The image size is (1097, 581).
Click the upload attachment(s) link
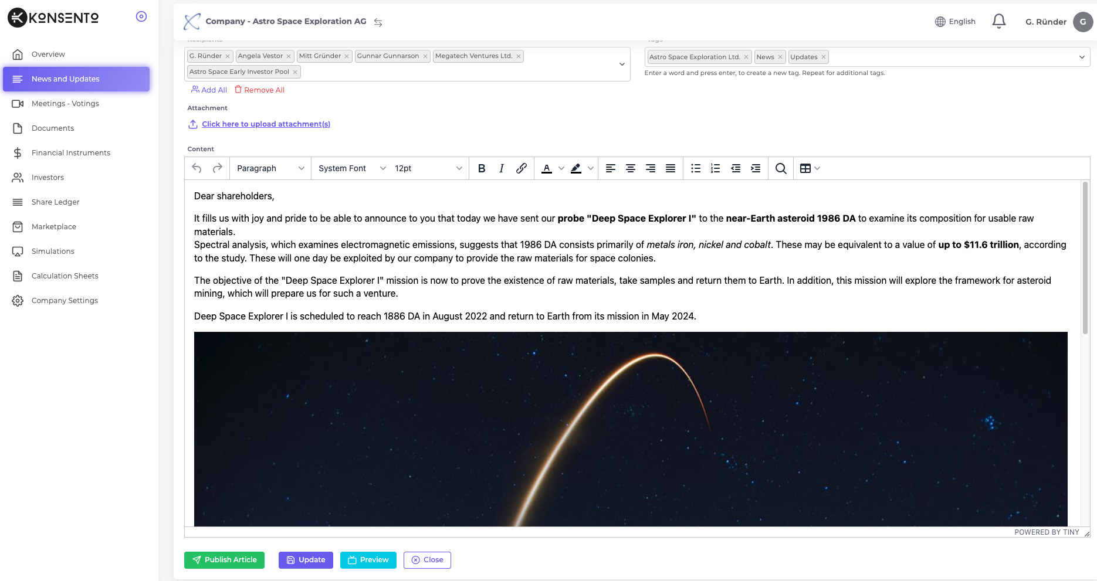[266, 124]
